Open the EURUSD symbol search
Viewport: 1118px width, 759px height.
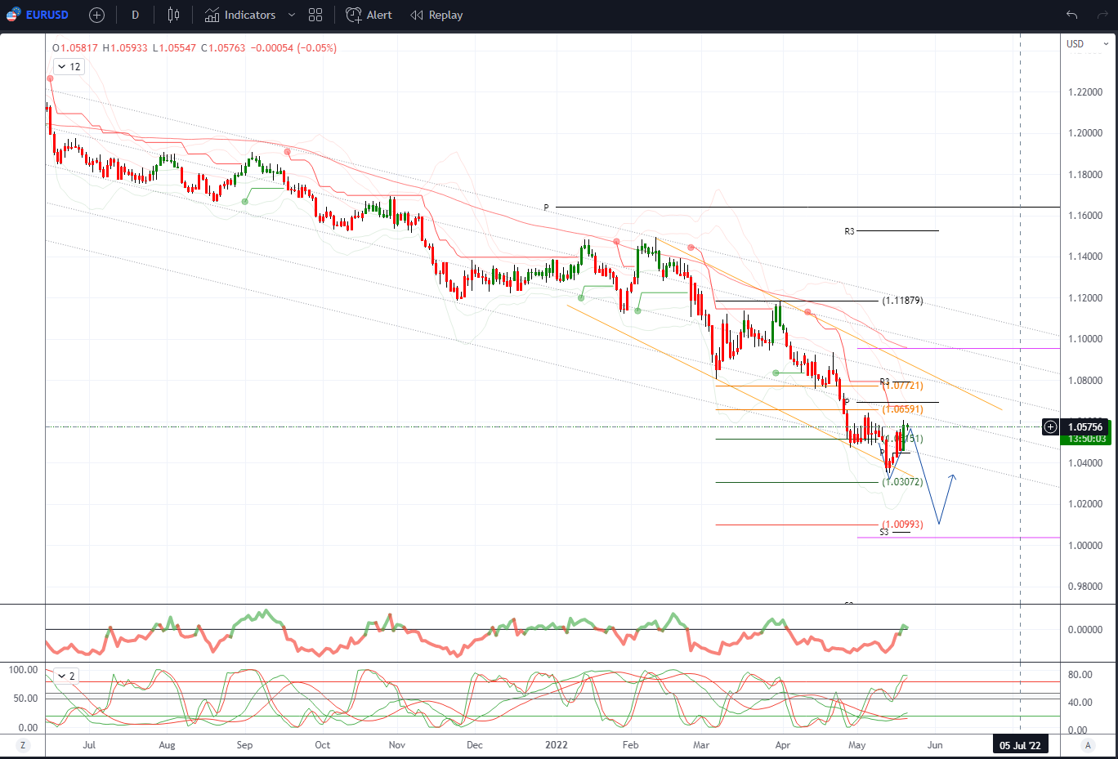[38, 15]
